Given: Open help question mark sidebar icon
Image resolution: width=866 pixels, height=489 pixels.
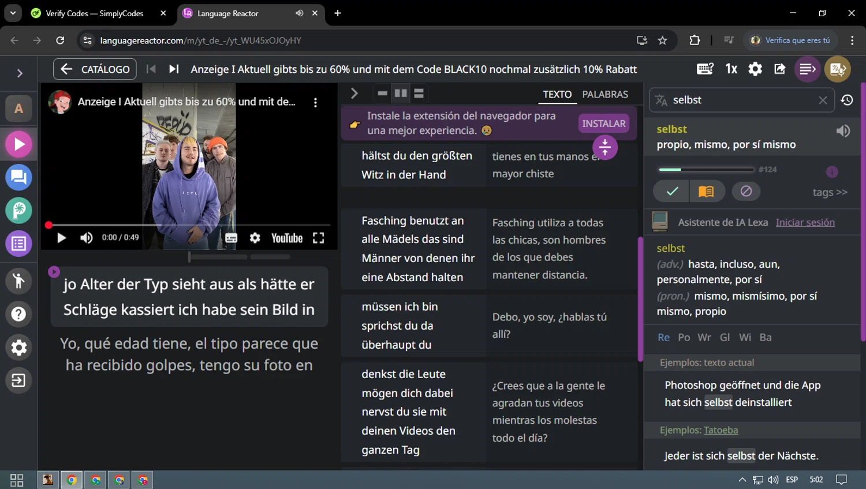Looking at the screenshot, I should click(18, 314).
